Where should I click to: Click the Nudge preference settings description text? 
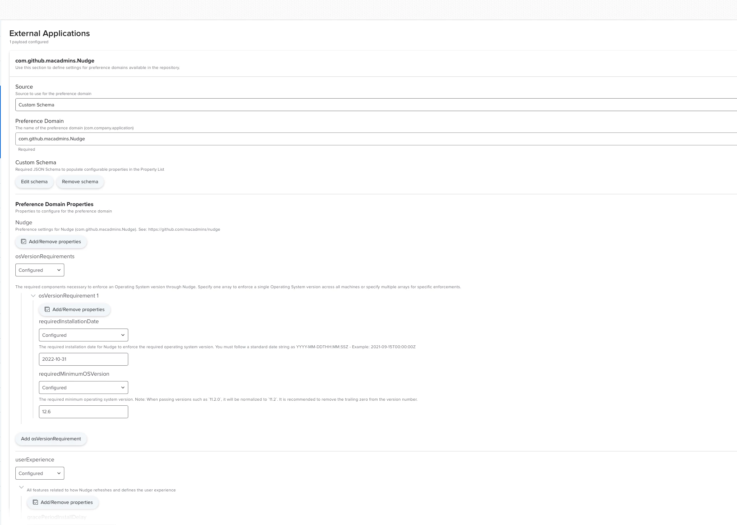[x=118, y=230]
